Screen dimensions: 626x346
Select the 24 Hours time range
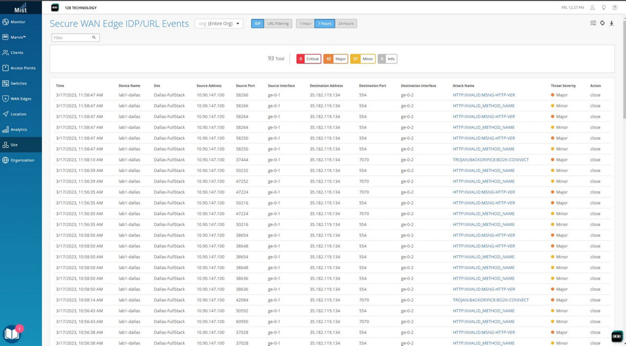346,23
